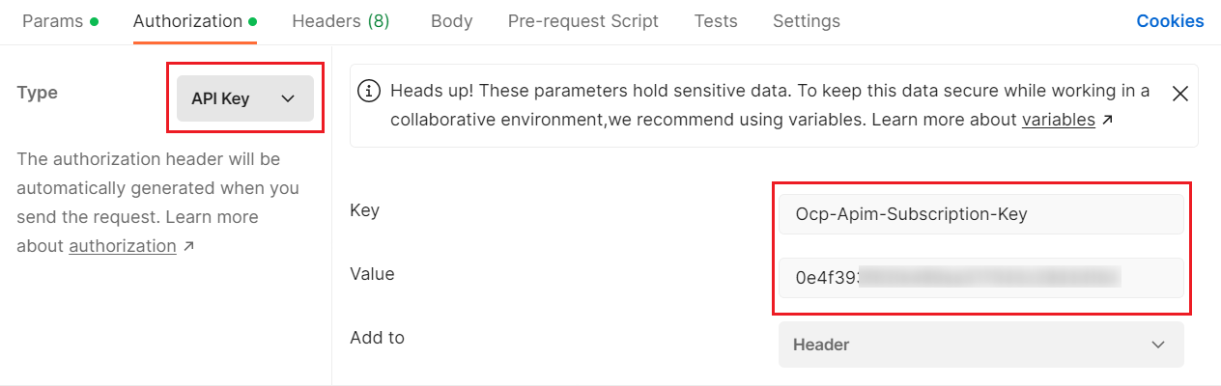Open the authorization help link
This screenshot has height=386, width=1221.
122,246
